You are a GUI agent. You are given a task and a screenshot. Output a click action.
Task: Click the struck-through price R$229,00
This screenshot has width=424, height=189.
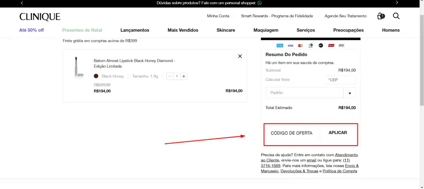[102, 85]
